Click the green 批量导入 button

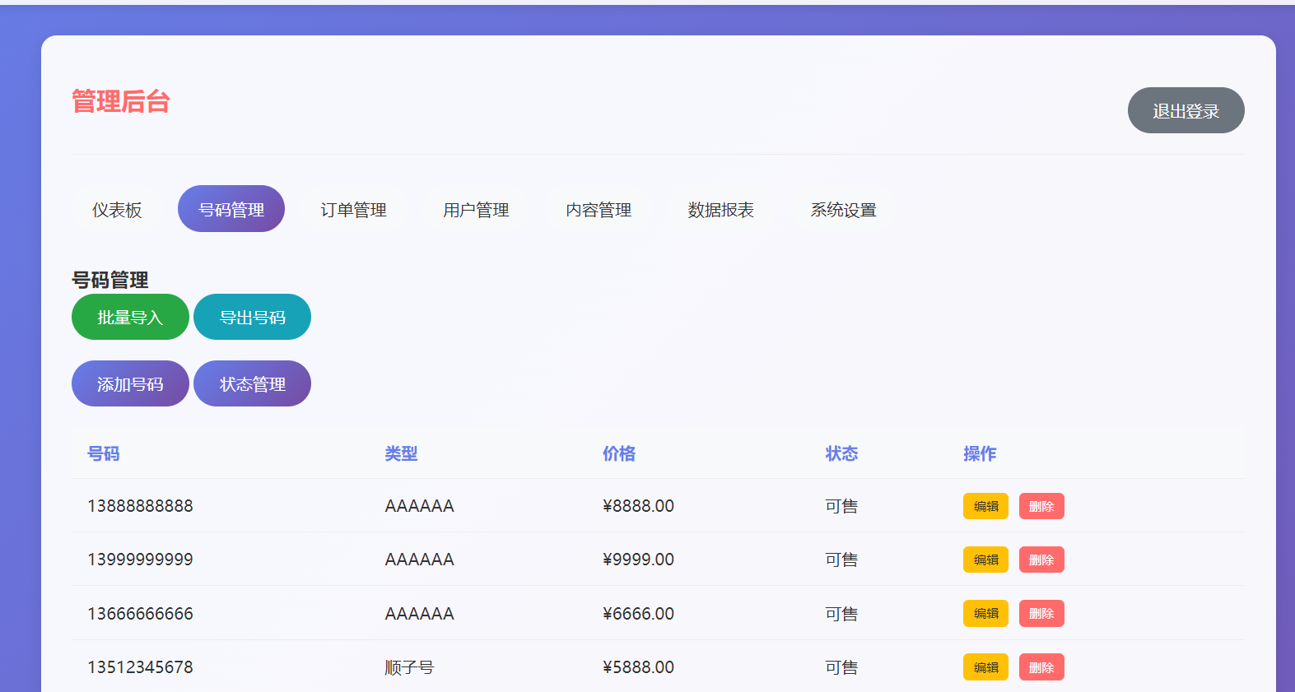[x=130, y=317]
